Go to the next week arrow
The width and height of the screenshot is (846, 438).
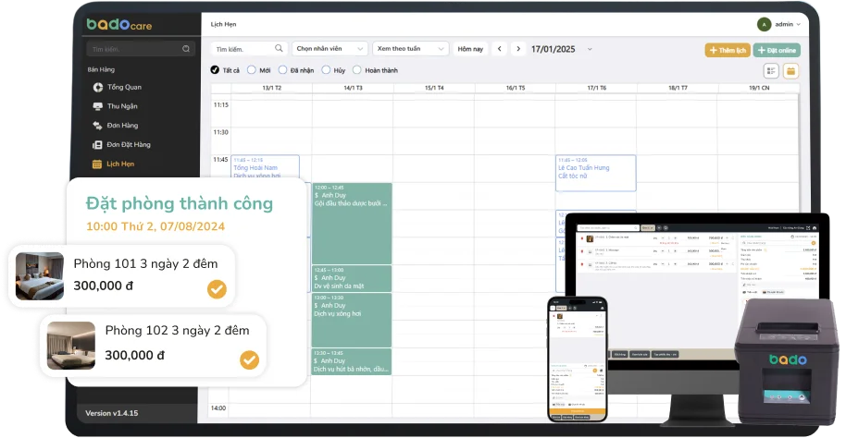[518, 49]
